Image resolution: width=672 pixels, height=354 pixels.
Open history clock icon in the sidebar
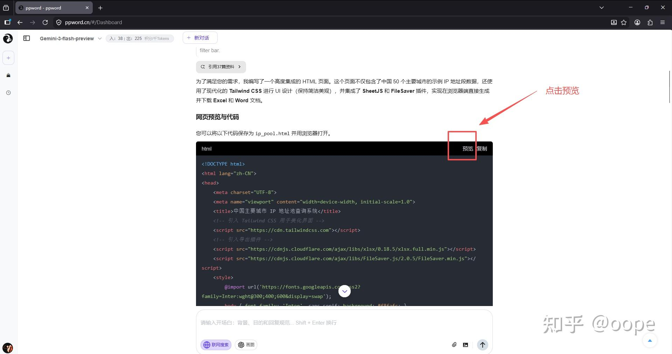click(8, 93)
